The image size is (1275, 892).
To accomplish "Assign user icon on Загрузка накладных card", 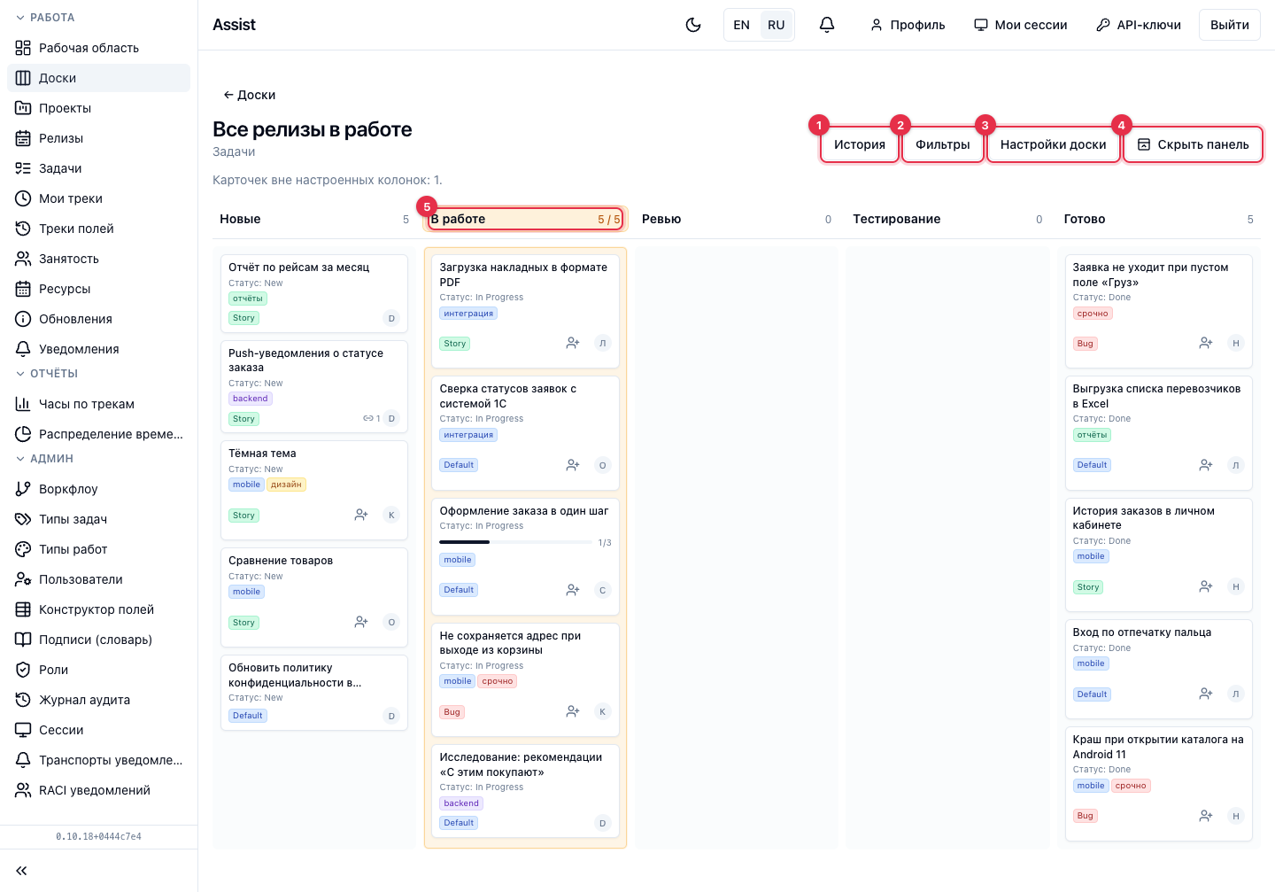I will 573,343.
